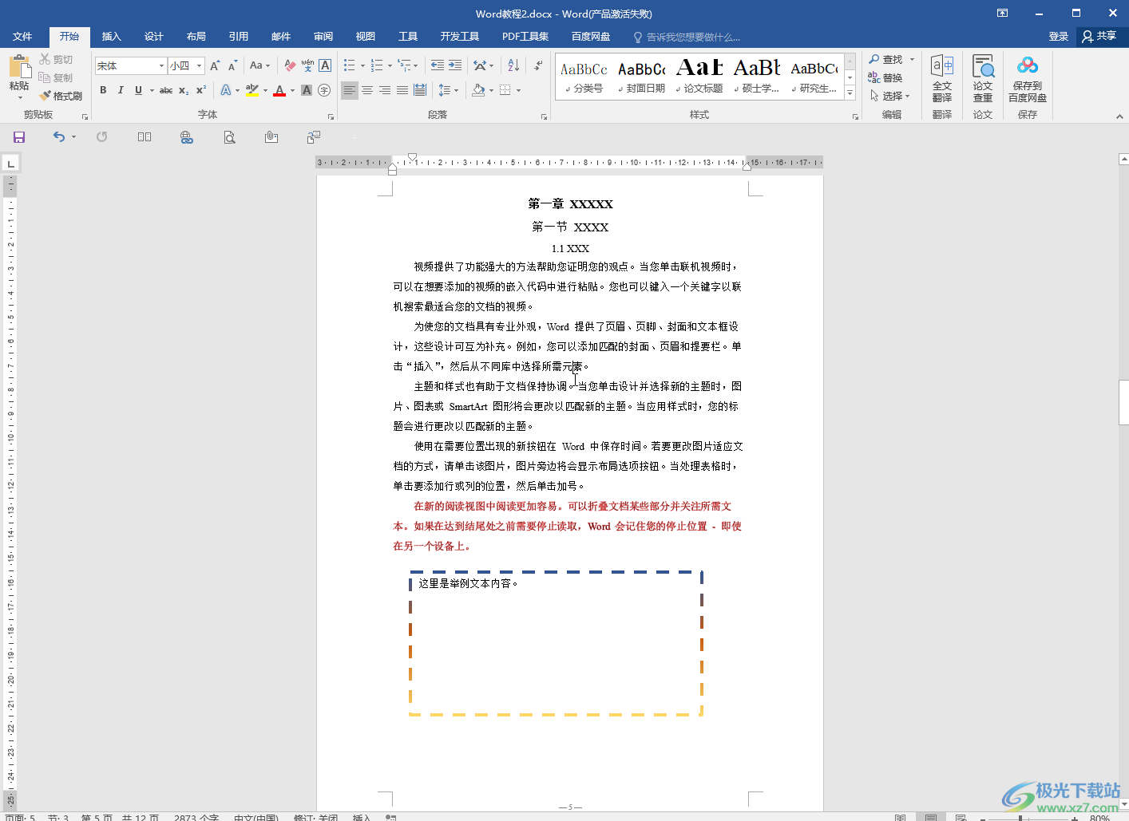Image resolution: width=1129 pixels, height=821 pixels.
Task: Save the document using the purple floppy icon
Action: click(19, 137)
